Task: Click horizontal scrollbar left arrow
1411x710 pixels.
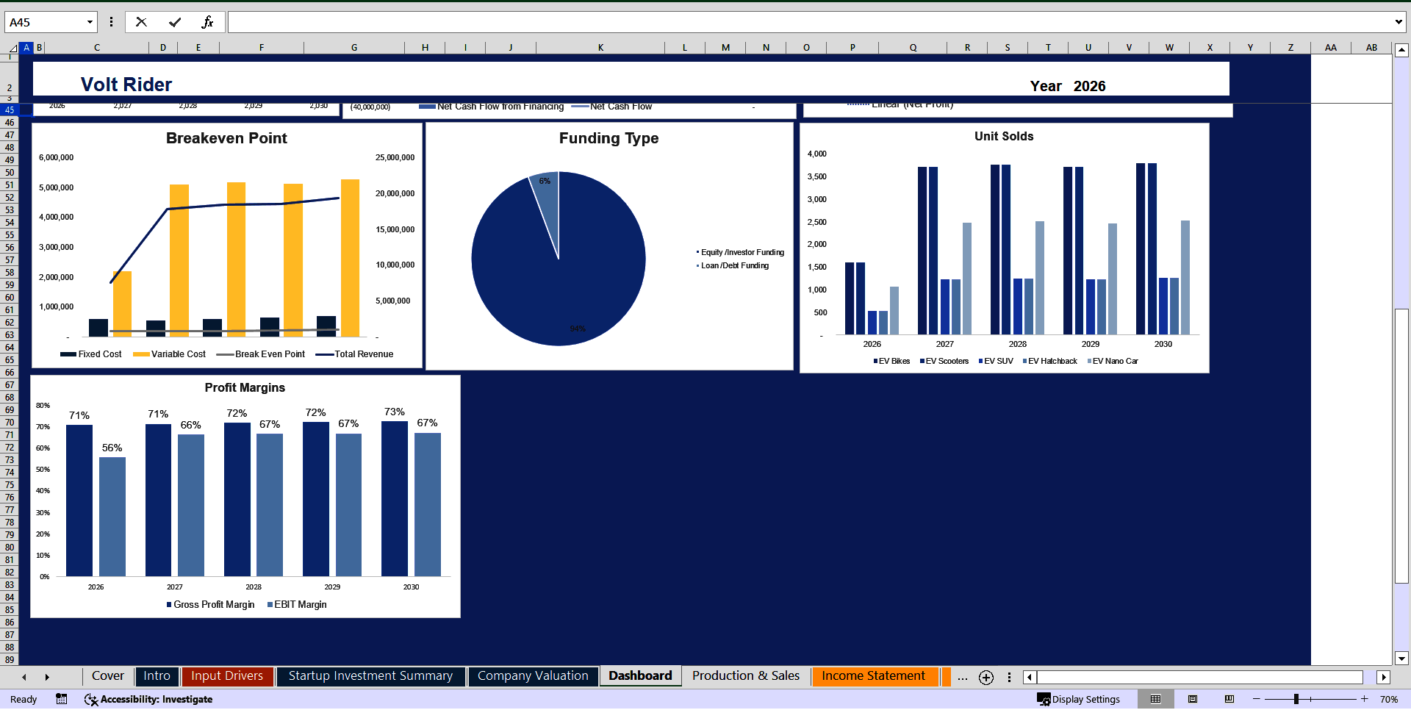Action: click(1030, 678)
